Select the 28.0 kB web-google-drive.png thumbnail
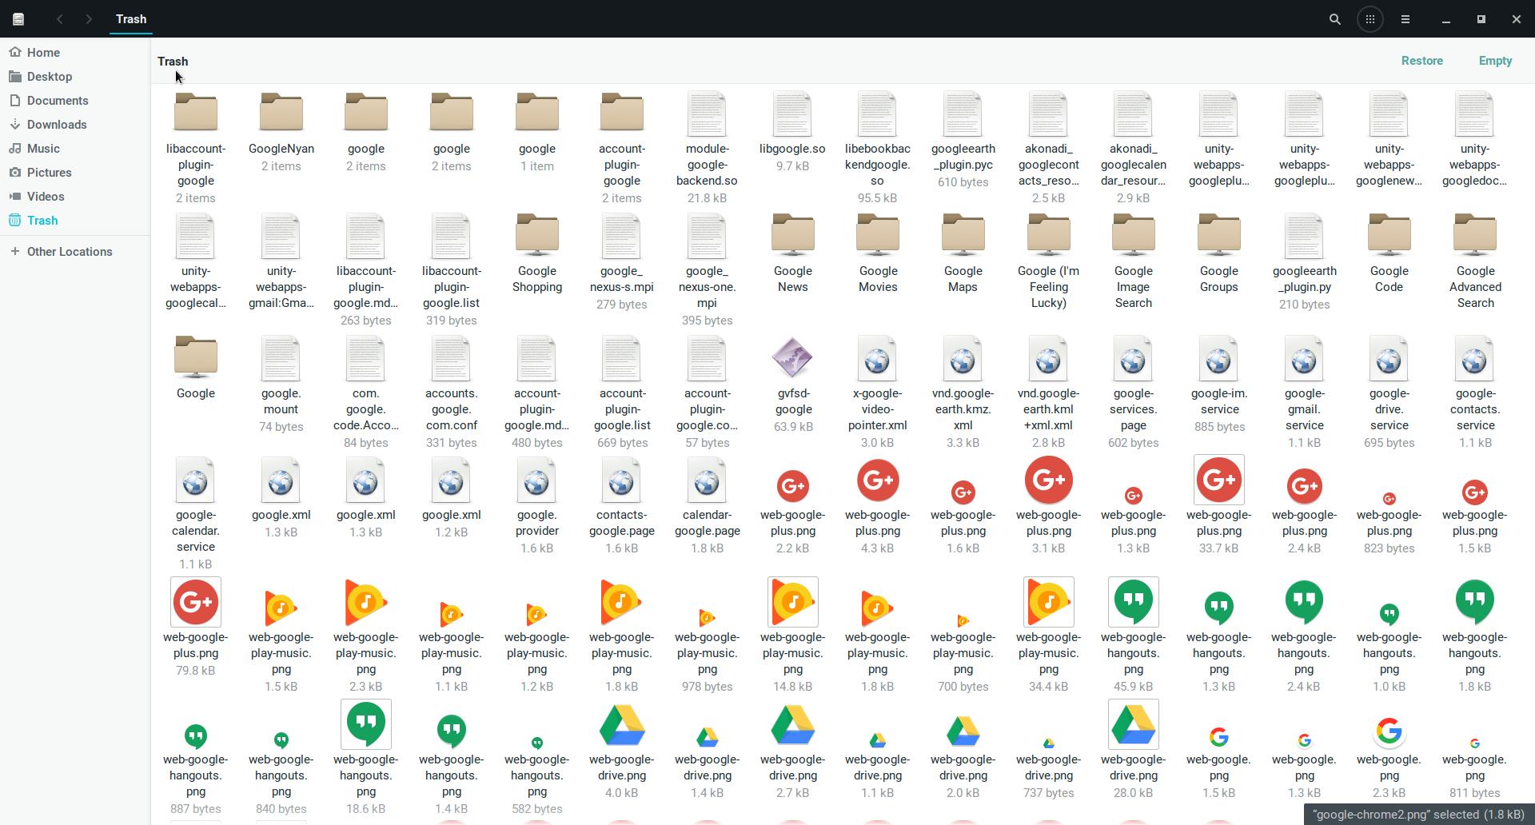This screenshot has width=1535, height=825. (x=1133, y=725)
